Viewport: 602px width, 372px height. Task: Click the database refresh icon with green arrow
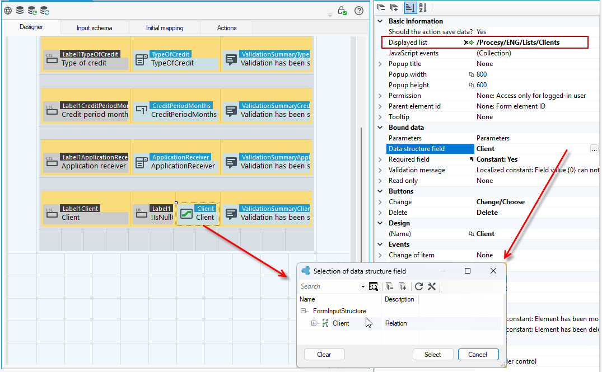click(32, 11)
